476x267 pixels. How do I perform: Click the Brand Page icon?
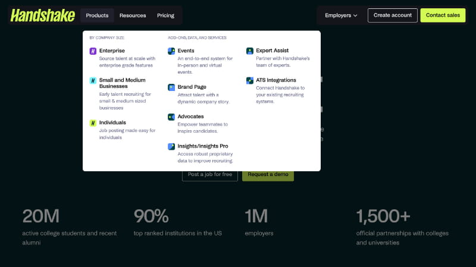171,87
